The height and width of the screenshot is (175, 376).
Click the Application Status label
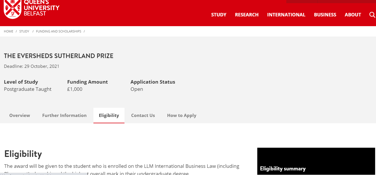tap(153, 82)
